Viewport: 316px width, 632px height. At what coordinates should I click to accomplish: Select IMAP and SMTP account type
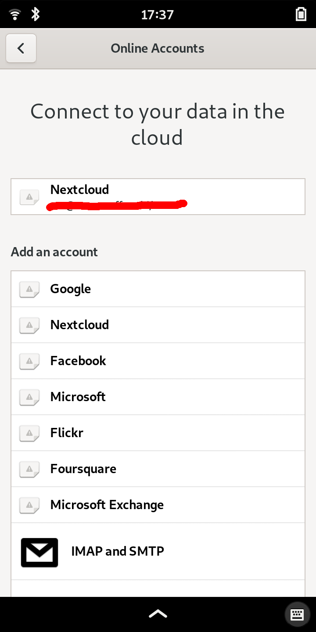(x=158, y=551)
